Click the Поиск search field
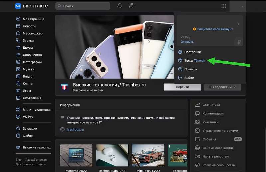The width and height of the screenshot is (266, 172). click(83, 6)
